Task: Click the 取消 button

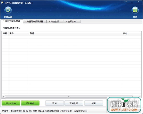Action: pos(54,103)
